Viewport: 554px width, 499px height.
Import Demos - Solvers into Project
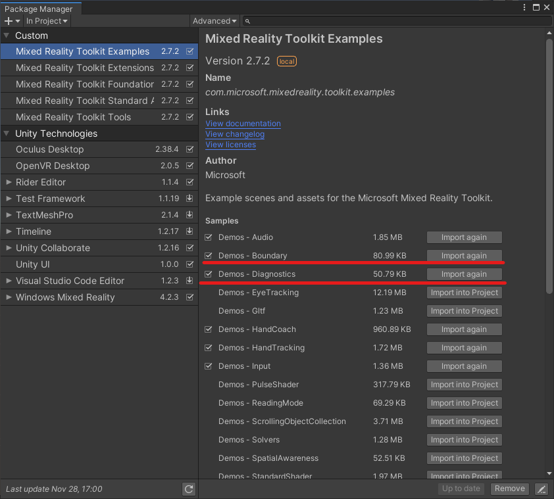tap(465, 440)
